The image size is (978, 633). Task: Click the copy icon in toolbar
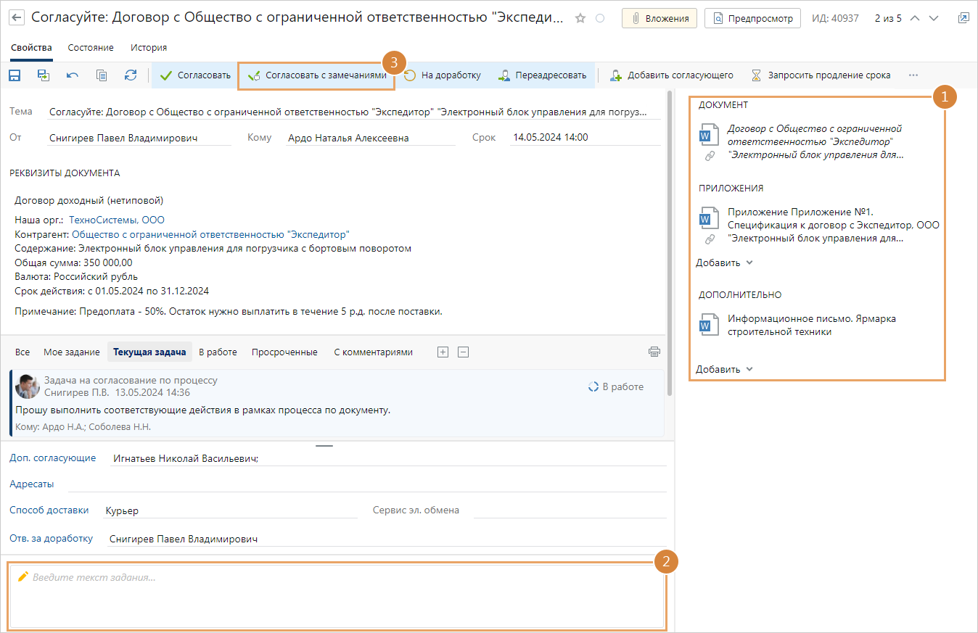click(x=102, y=75)
